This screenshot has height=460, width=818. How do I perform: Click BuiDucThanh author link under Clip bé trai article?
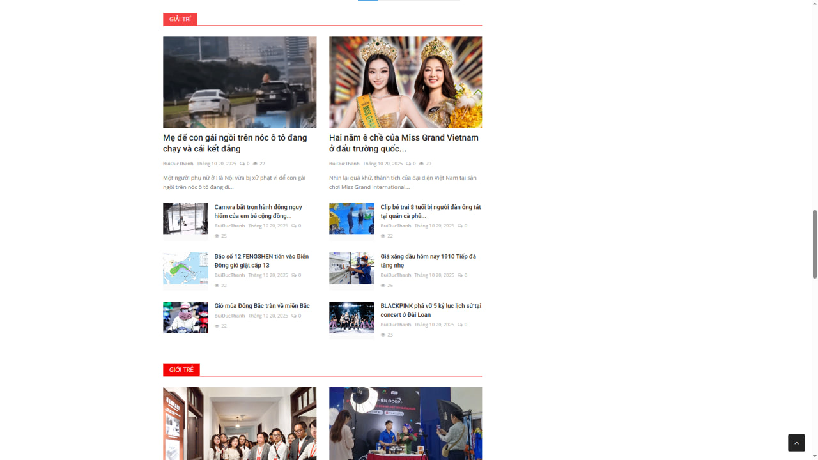pyautogui.click(x=396, y=226)
